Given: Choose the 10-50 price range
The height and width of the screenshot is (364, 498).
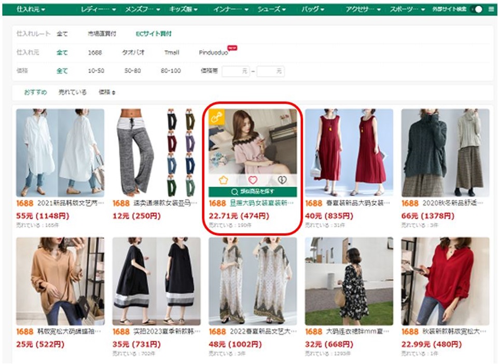Looking at the screenshot, I should coord(96,71).
